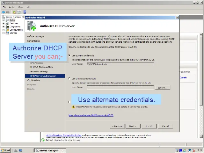The width and height of the screenshot is (204, 153).
Task: Expand the Storage tree node
Action: [x=4, y=33]
